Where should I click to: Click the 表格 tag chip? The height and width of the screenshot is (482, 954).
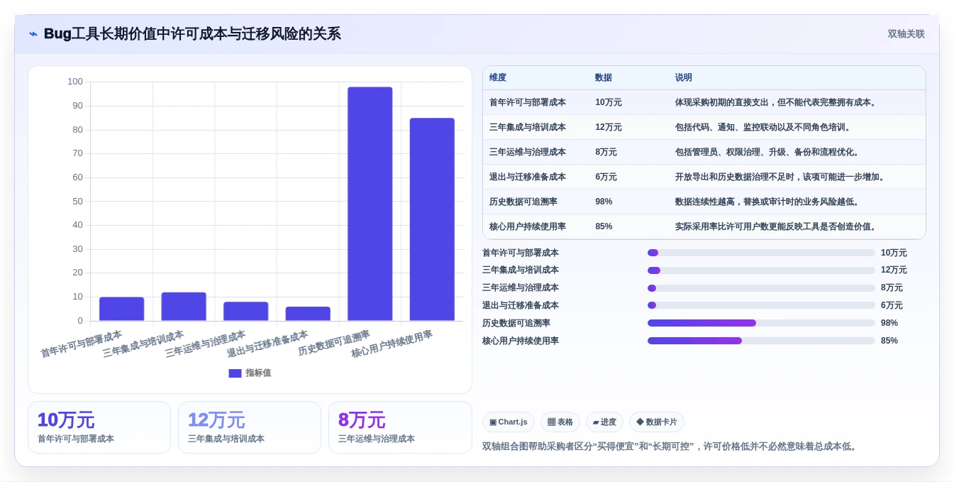coord(560,422)
